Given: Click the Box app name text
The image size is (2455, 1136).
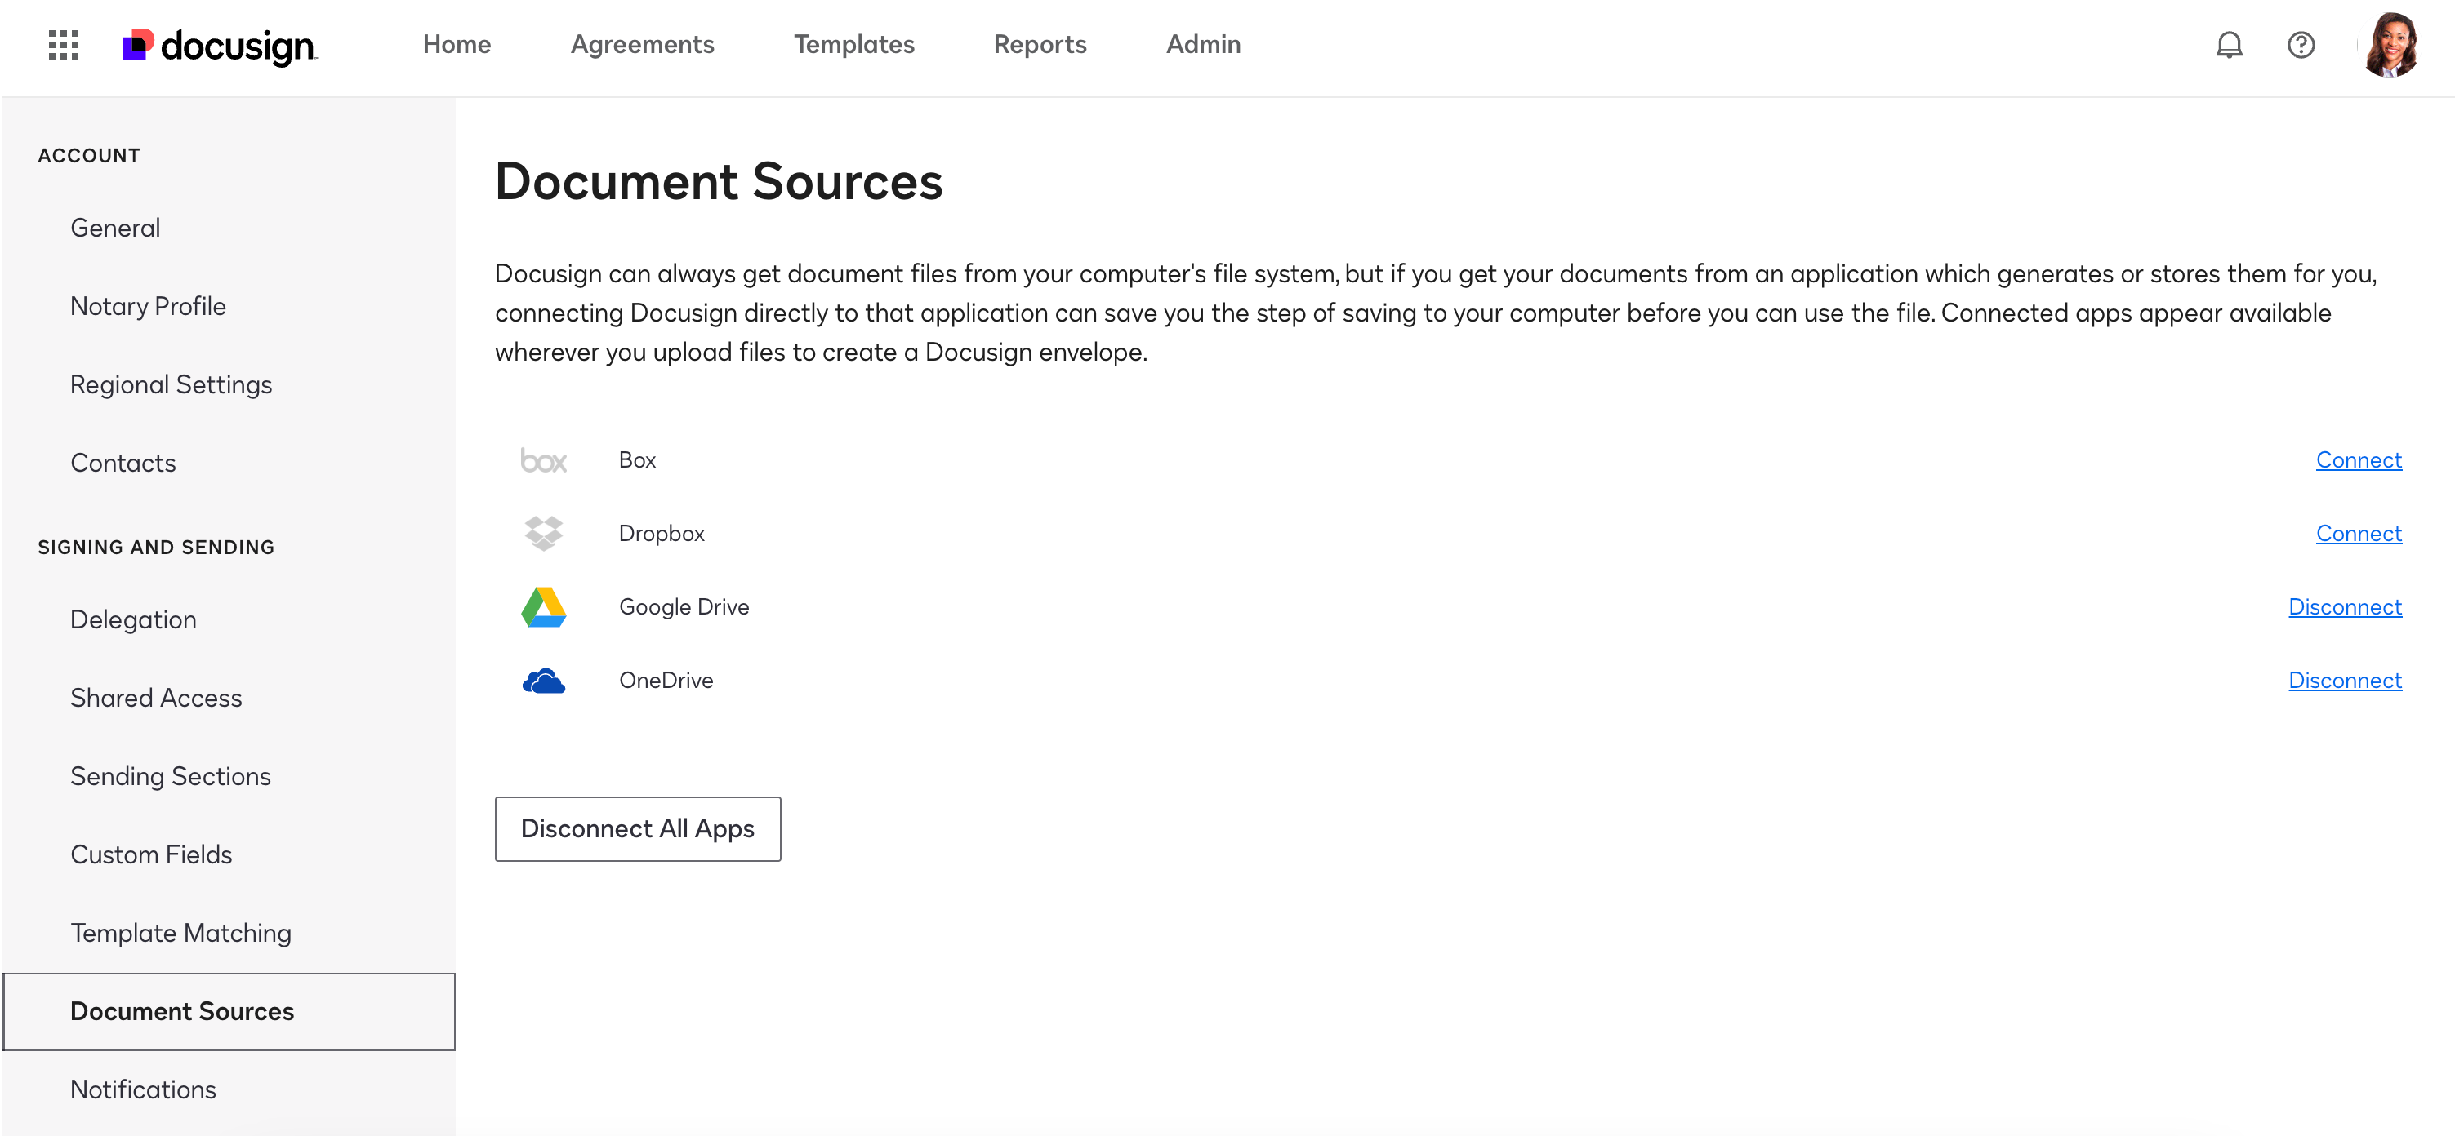Looking at the screenshot, I should pos(637,460).
